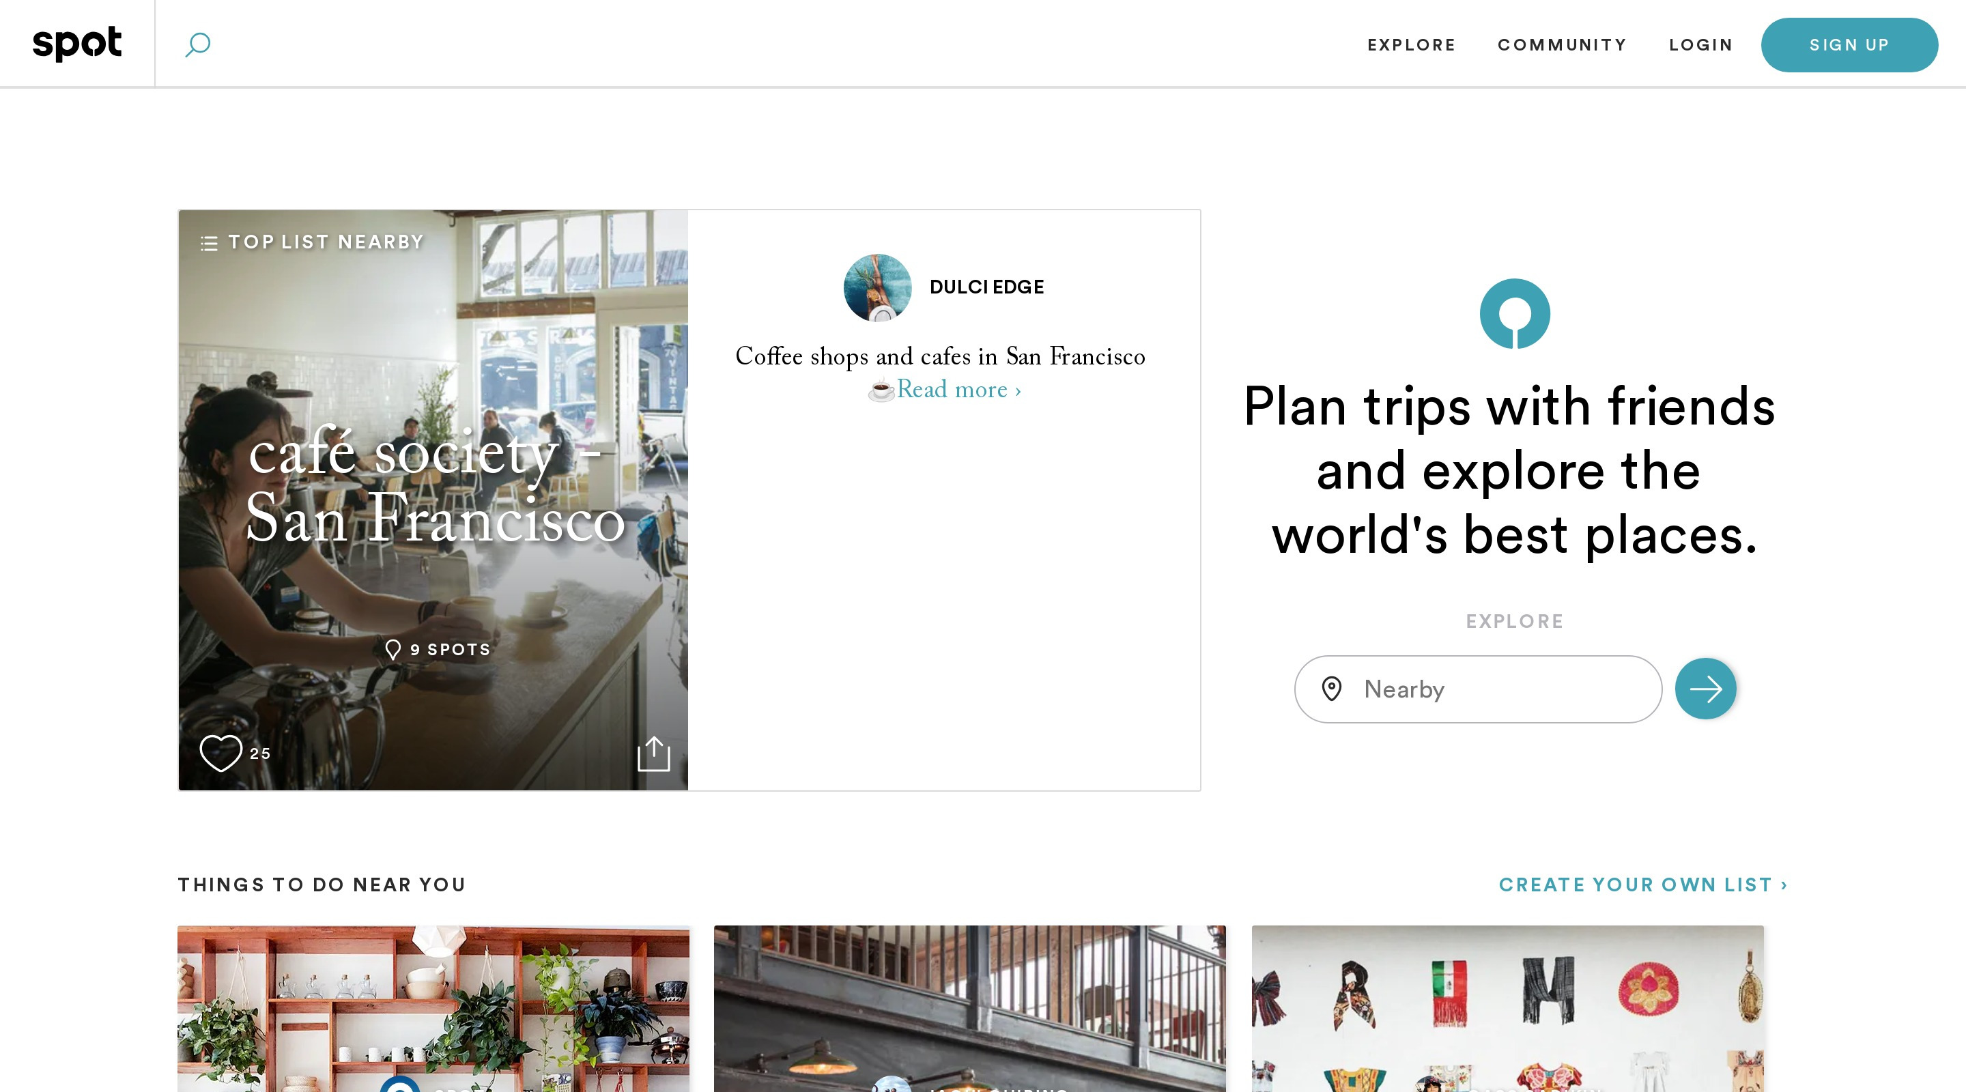Click the list icon beside Top List Nearby

[208, 243]
